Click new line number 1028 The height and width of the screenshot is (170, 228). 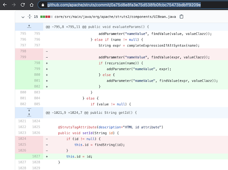pos(36,162)
